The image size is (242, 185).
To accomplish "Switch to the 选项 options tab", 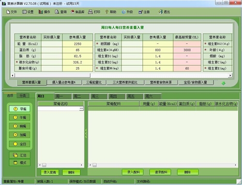I will (10, 96).
